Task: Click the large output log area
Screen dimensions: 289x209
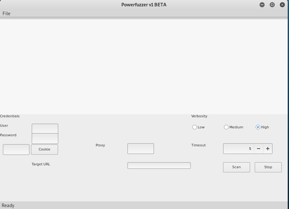Action: click(x=144, y=67)
